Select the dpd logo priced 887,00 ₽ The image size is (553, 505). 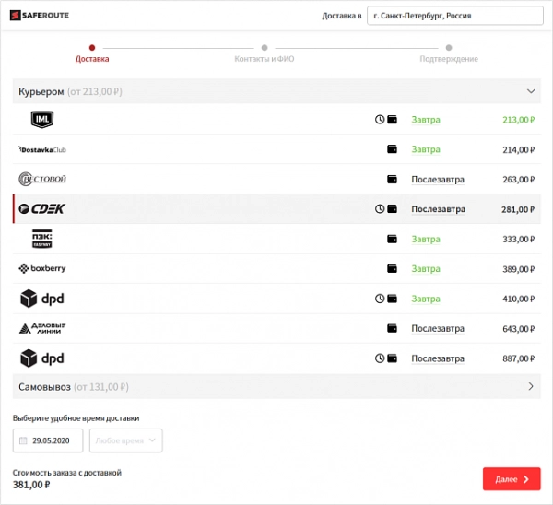[42, 358]
